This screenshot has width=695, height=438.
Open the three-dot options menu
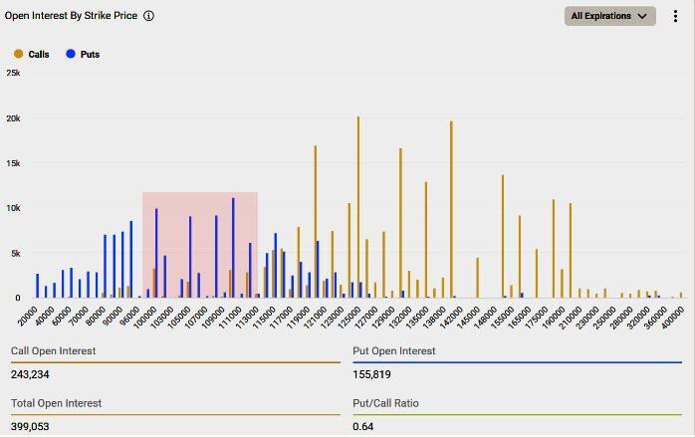pyautogui.click(x=676, y=16)
